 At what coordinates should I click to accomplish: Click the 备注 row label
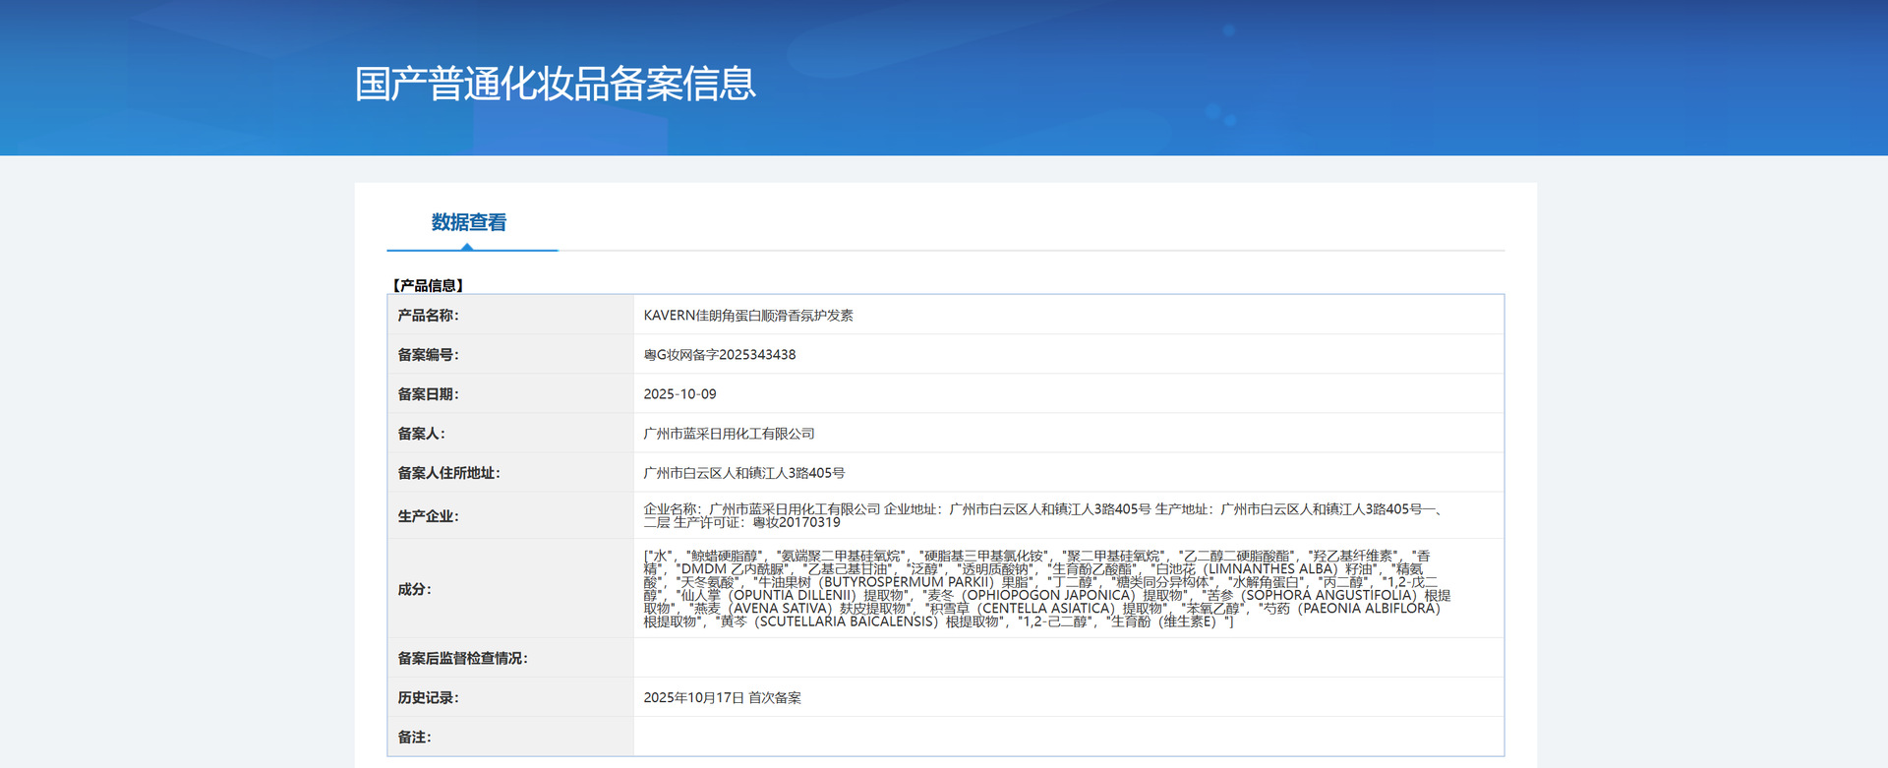pos(414,738)
